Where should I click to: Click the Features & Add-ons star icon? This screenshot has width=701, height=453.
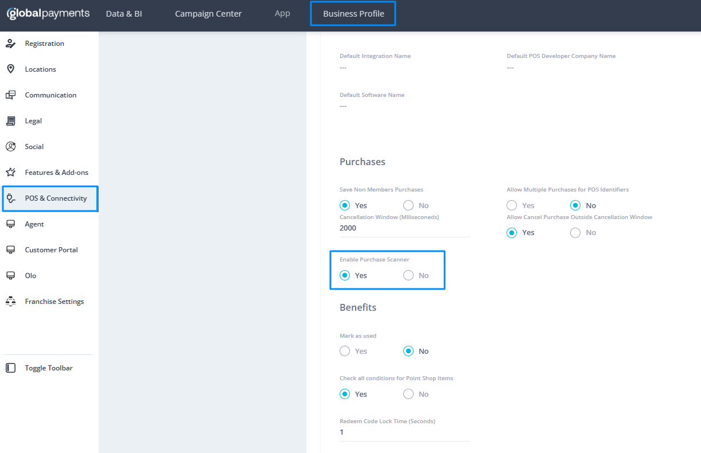pyautogui.click(x=10, y=173)
